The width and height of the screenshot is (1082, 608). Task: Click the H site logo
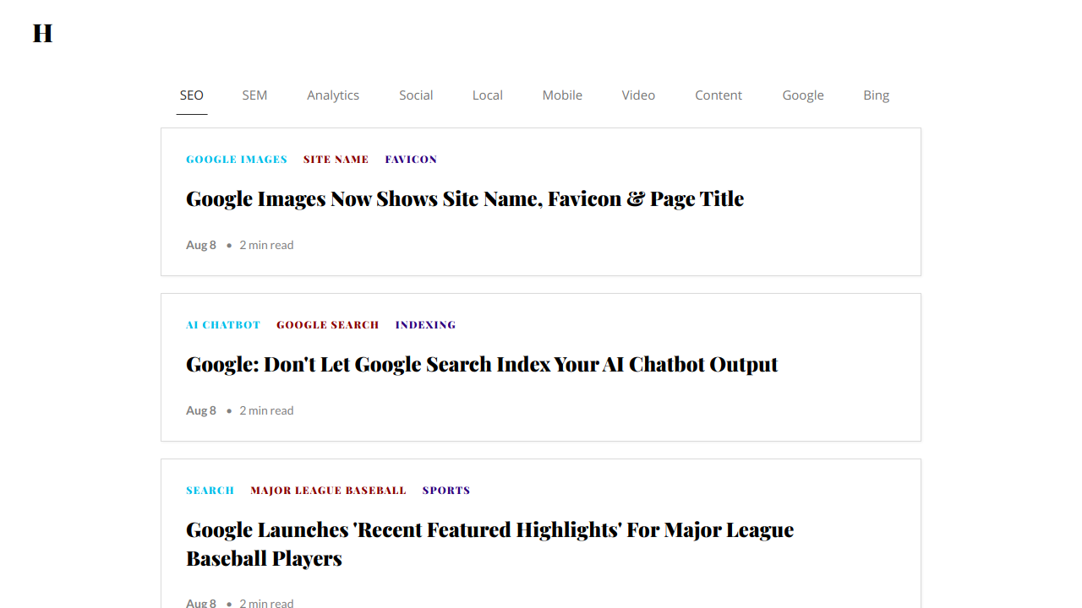[42, 33]
